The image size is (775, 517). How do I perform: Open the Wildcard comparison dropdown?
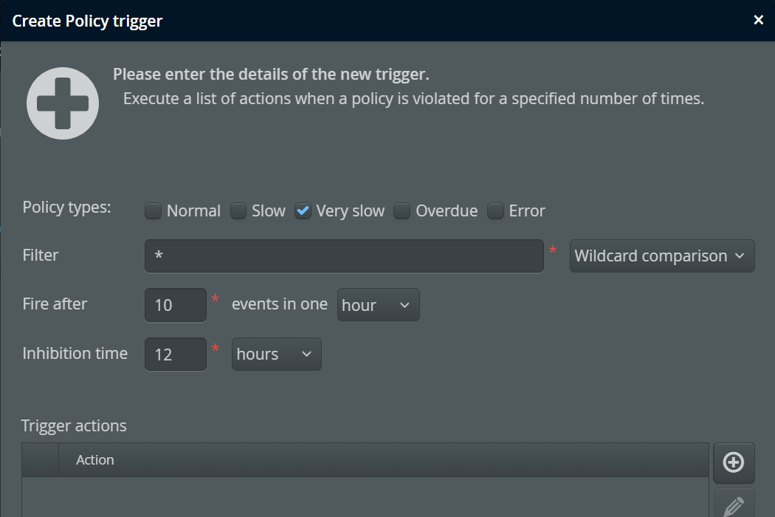click(661, 256)
